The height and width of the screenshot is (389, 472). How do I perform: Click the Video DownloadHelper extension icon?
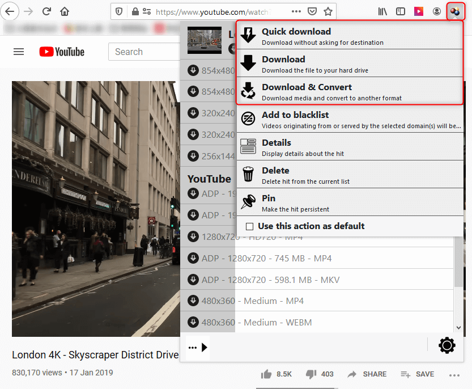pyautogui.click(x=454, y=11)
